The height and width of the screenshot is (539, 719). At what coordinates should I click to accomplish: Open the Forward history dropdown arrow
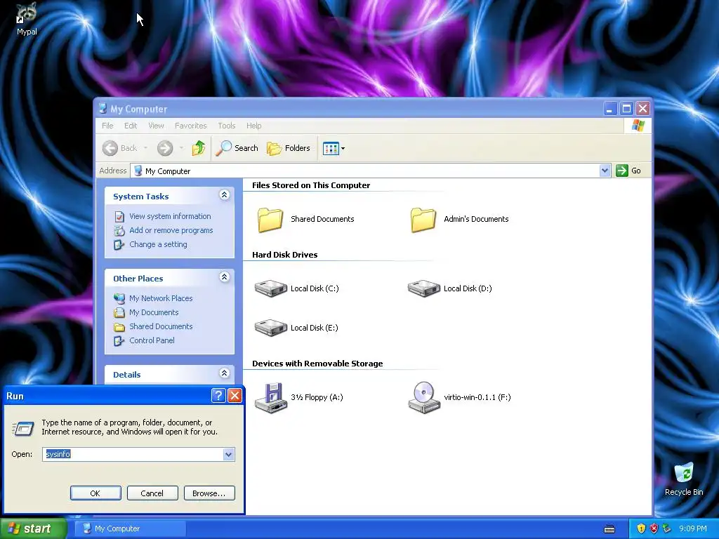(181, 148)
